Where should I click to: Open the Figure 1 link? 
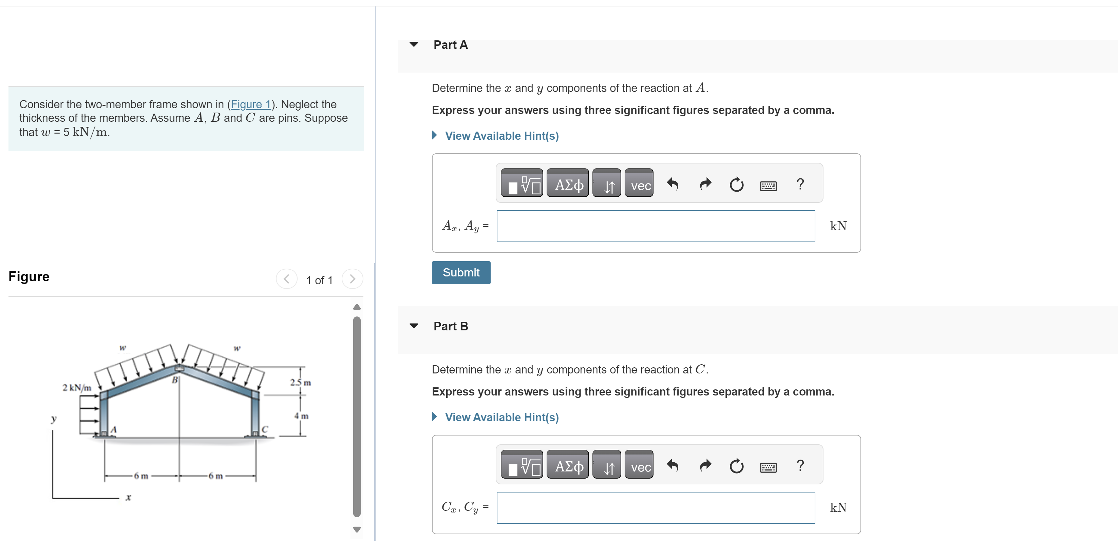[x=250, y=104]
